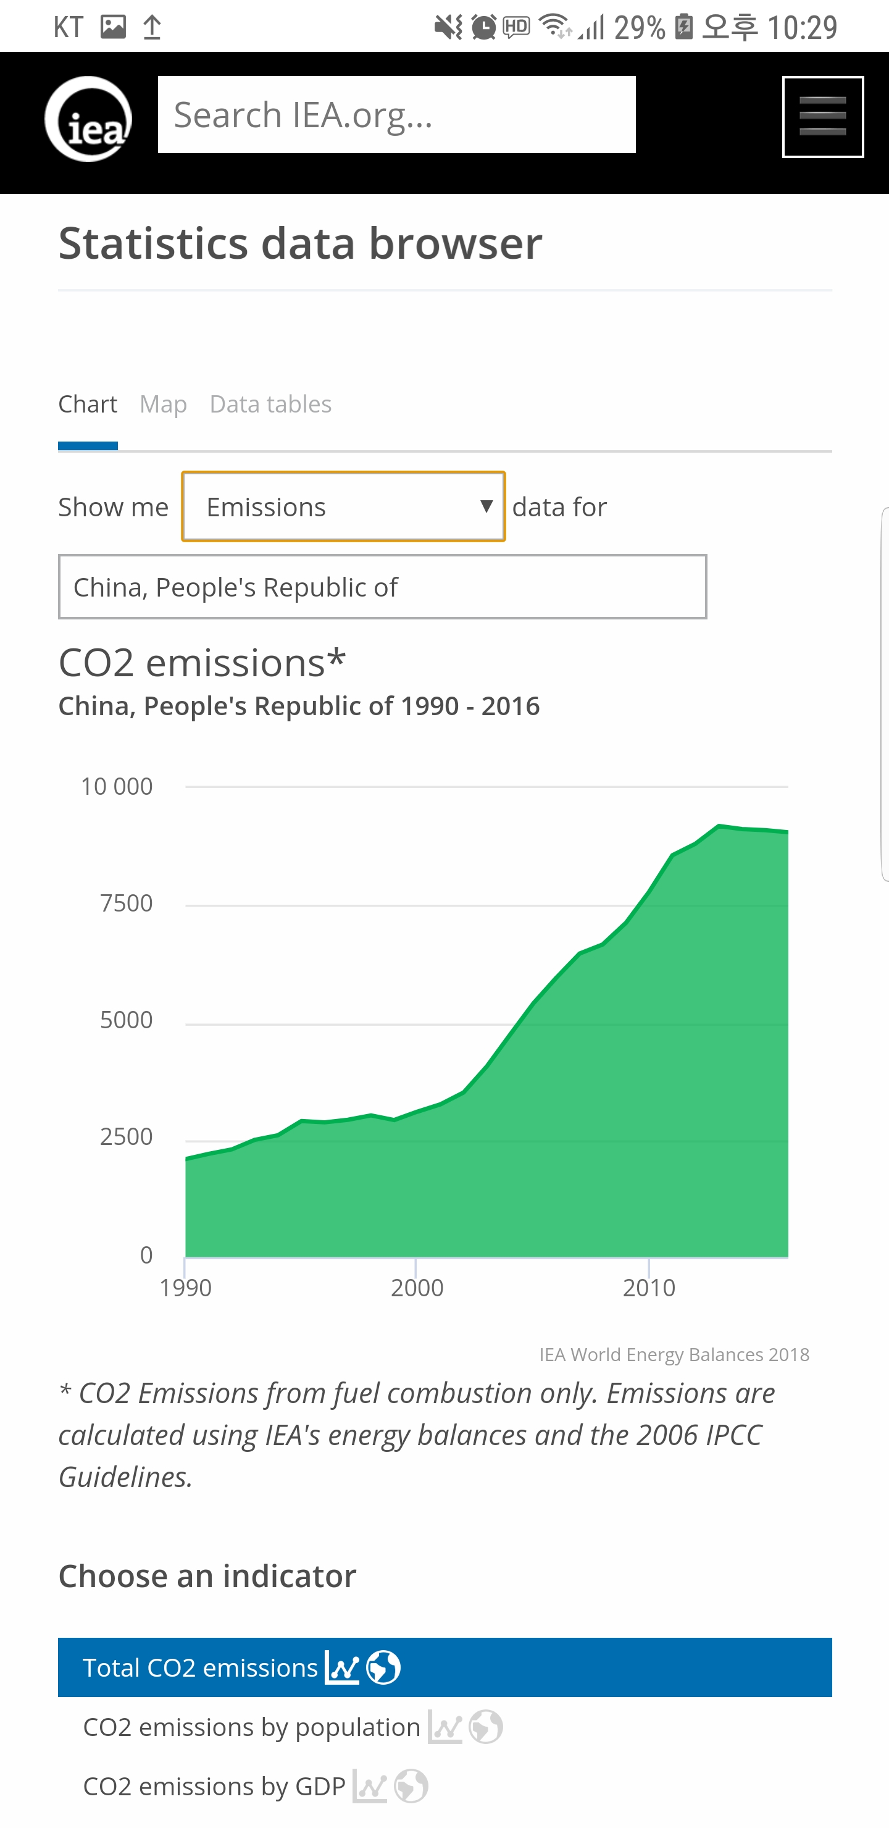Select the Total CO2 emissions indicator
This screenshot has width=889, height=1828.
coord(200,1667)
